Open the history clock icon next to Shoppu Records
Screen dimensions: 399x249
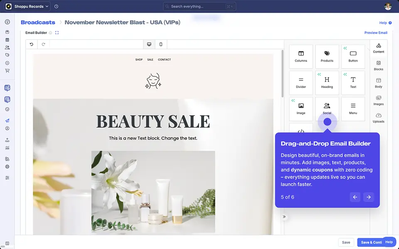tap(56, 6)
